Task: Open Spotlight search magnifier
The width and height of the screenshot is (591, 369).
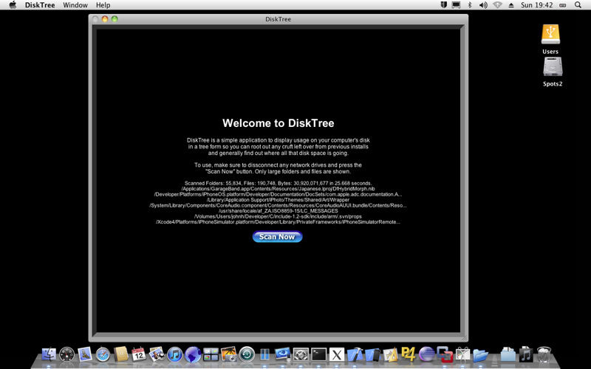Action: pos(578,5)
